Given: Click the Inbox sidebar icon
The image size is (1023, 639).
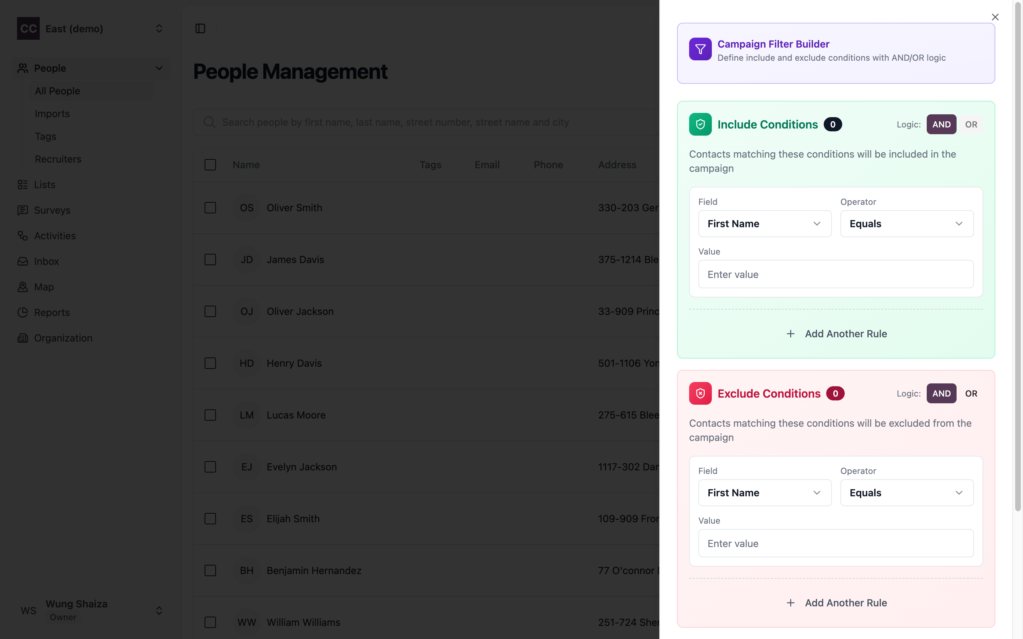Looking at the screenshot, I should coord(23,261).
